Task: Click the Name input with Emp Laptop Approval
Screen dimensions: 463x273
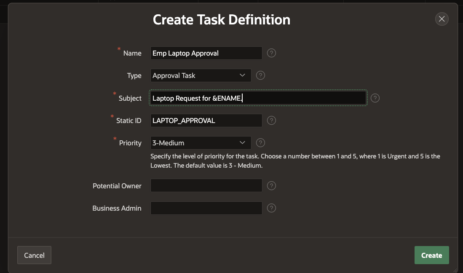Action: click(x=206, y=53)
